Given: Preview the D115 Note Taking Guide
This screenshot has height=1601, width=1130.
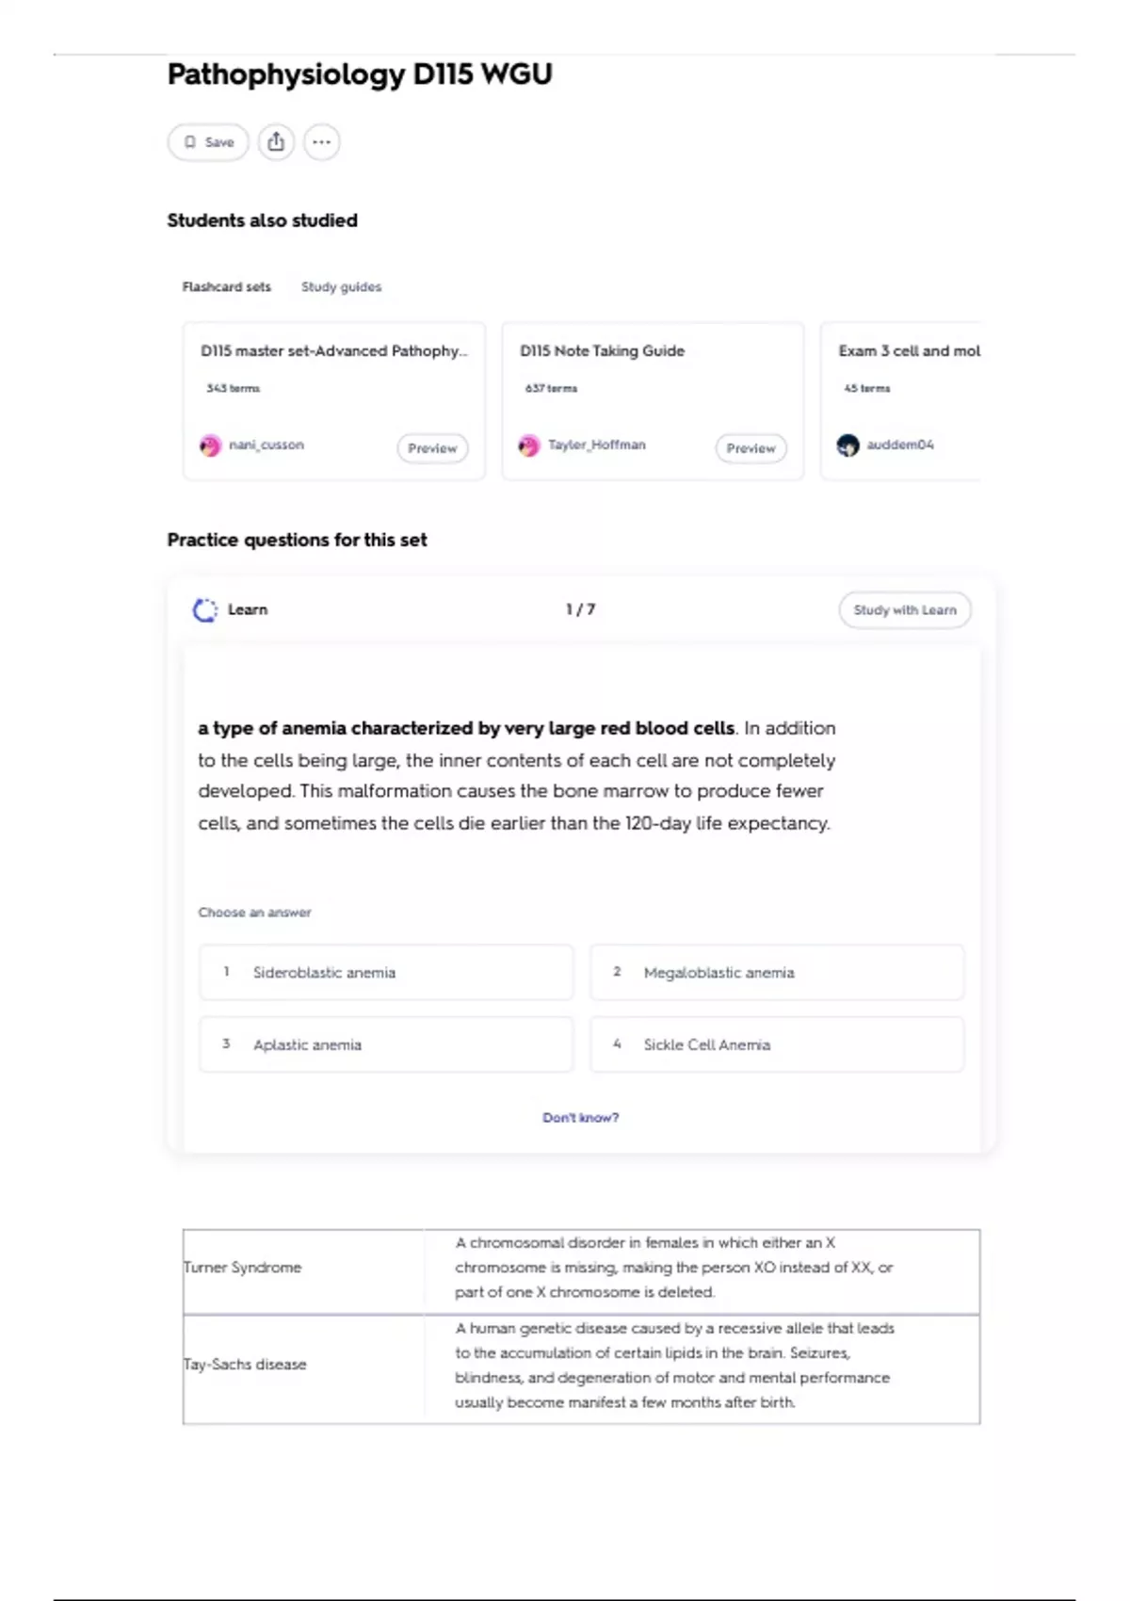Looking at the screenshot, I should 751,448.
